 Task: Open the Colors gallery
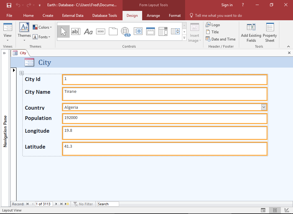click(x=42, y=27)
